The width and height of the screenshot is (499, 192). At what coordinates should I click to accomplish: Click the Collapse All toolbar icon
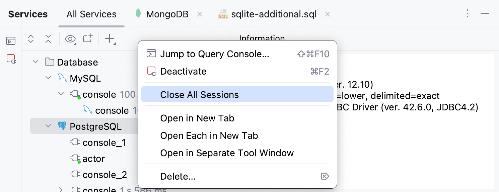coord(48,39)
